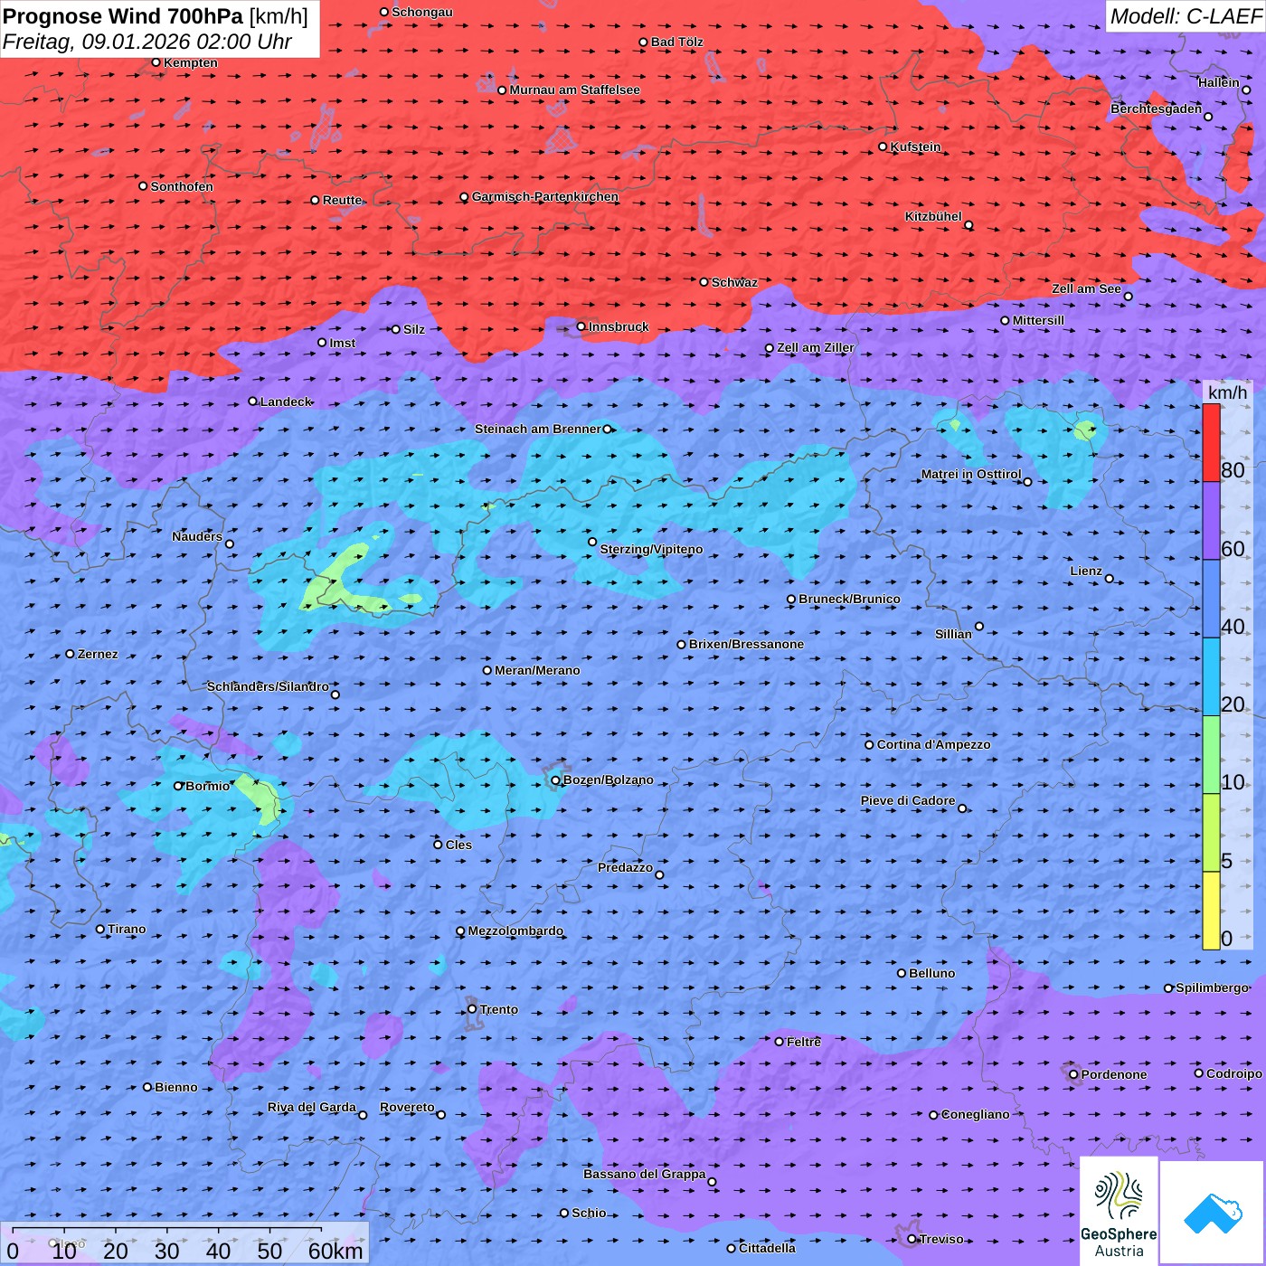Click the Conegliano city label
1266x1266 pixels.
(975, 1114)
